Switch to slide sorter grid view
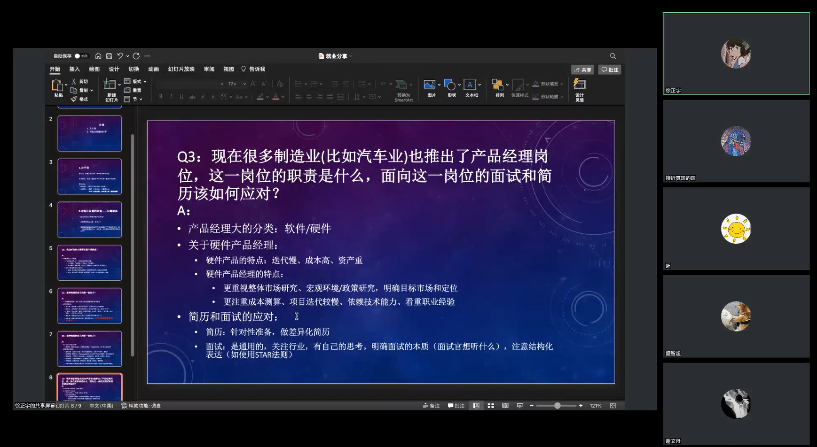Screen dimensions: 817x447 coord(491,406)
